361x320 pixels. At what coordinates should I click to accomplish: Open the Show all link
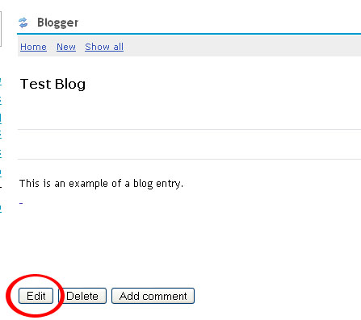pyautogui.click(x=104, y=47)
